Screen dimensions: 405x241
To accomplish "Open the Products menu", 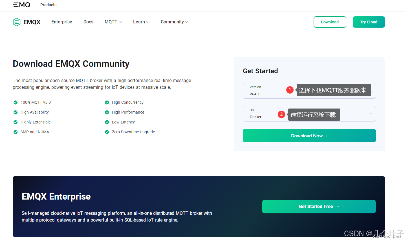I will pos(48,5).
